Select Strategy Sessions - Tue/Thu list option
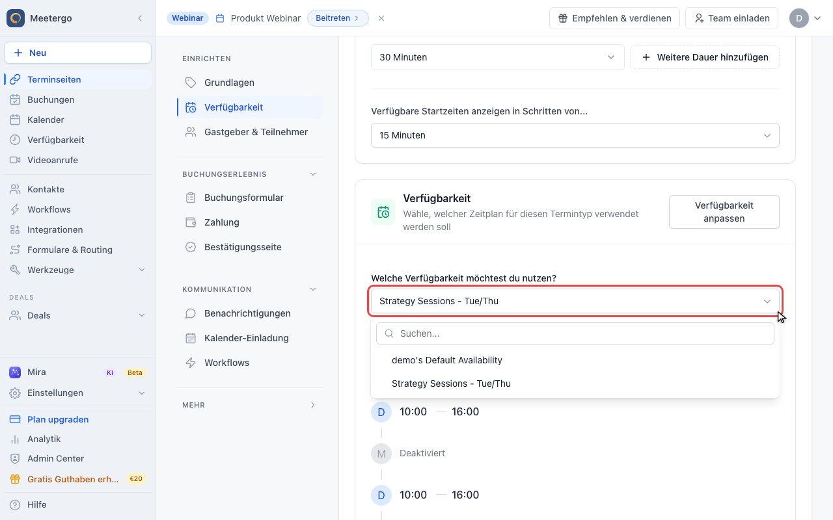 pyautogui.click(x=575, y=383)
